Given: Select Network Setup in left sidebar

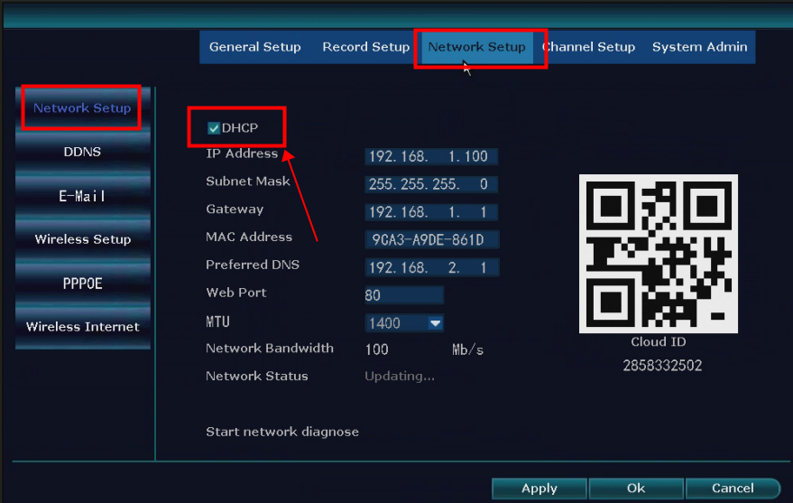Looking at the screenshot, I should coord(82,108).
